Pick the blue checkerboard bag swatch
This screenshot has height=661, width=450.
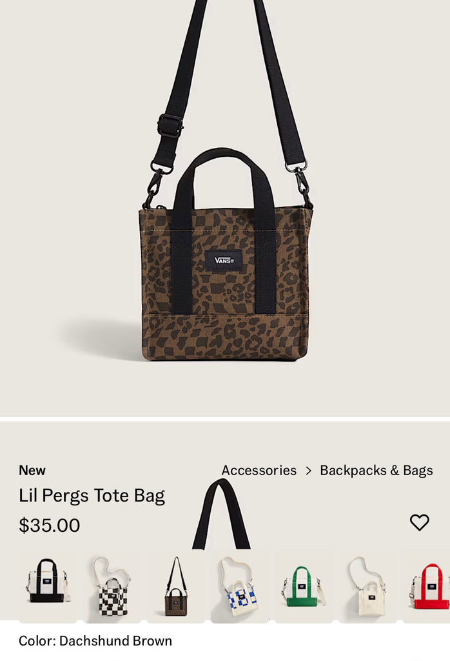click(x=240, y=586)
